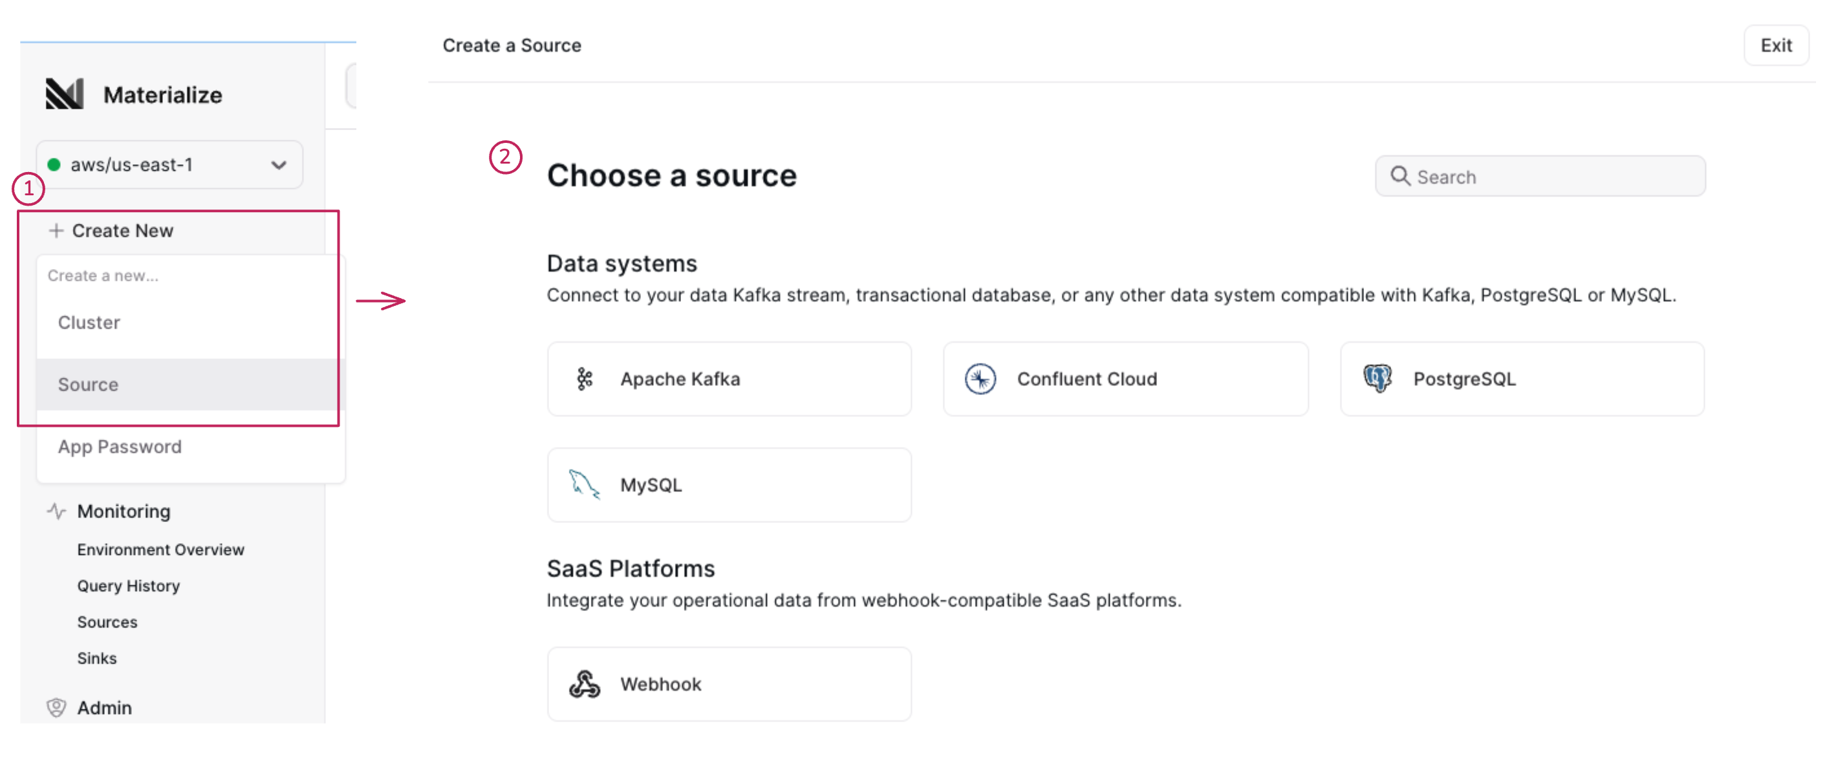The width and height of the screenshot is (1829, 776).
Task: Select the PostgreSQL source icon
Action: (x=1378, y=378)
